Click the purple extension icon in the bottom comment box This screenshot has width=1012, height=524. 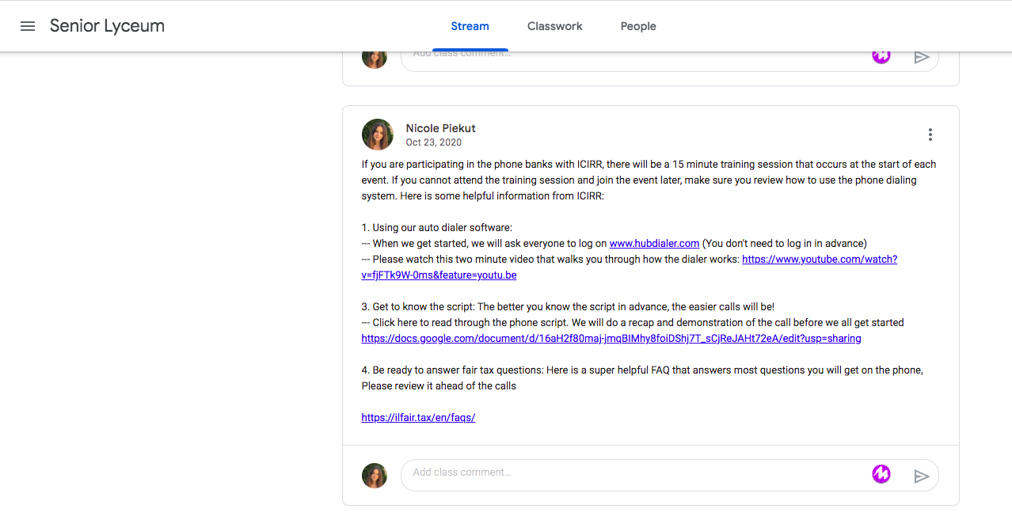pos(881,474)
